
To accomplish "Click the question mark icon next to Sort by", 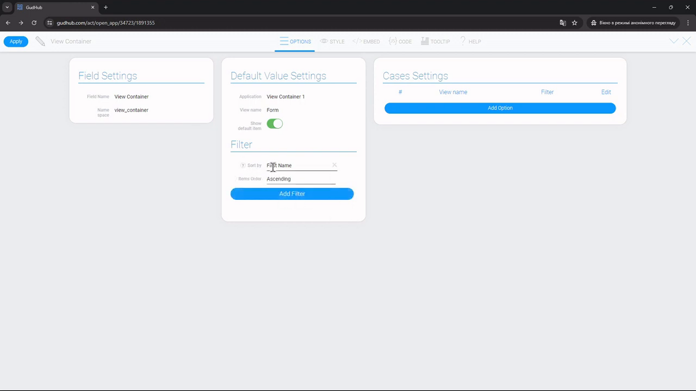I will (x=243, y=166).
